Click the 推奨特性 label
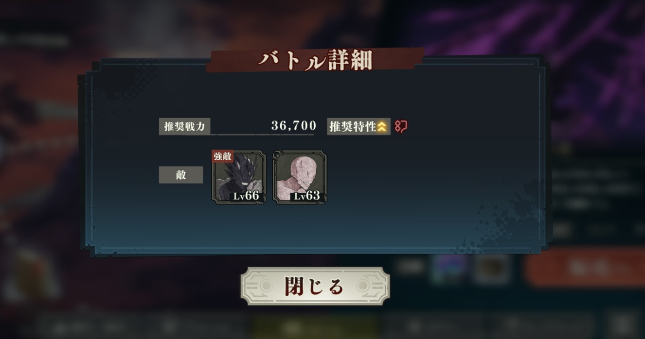Image resolution: width=645 pixels, height=339 pixels. tap(353, 127)
